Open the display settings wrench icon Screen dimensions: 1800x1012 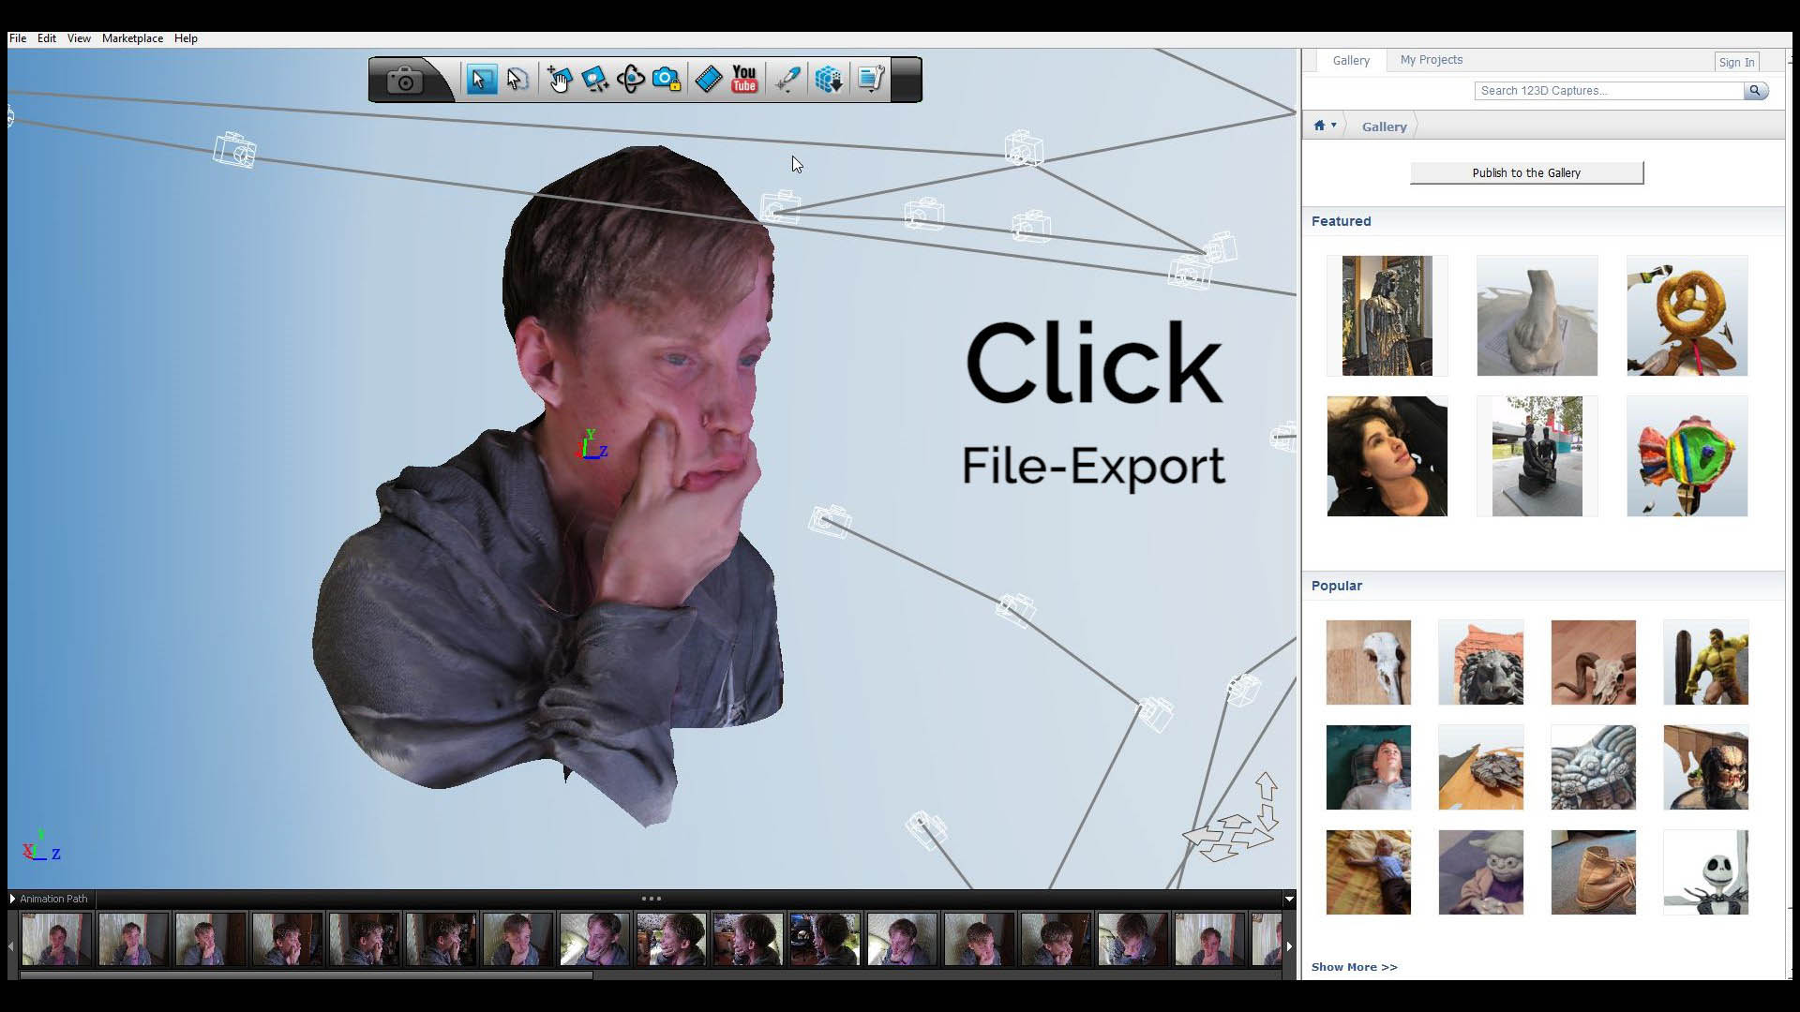click(x=871, y=80)
